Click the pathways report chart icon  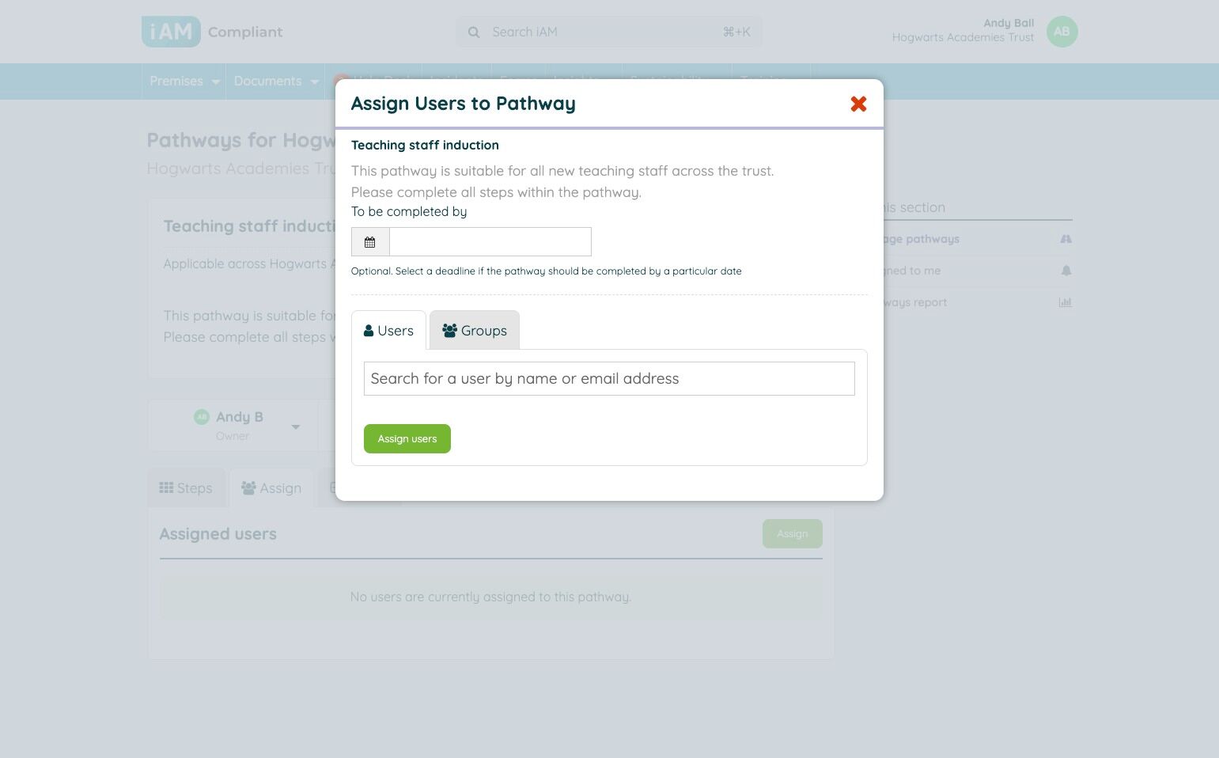(1066, 302)
